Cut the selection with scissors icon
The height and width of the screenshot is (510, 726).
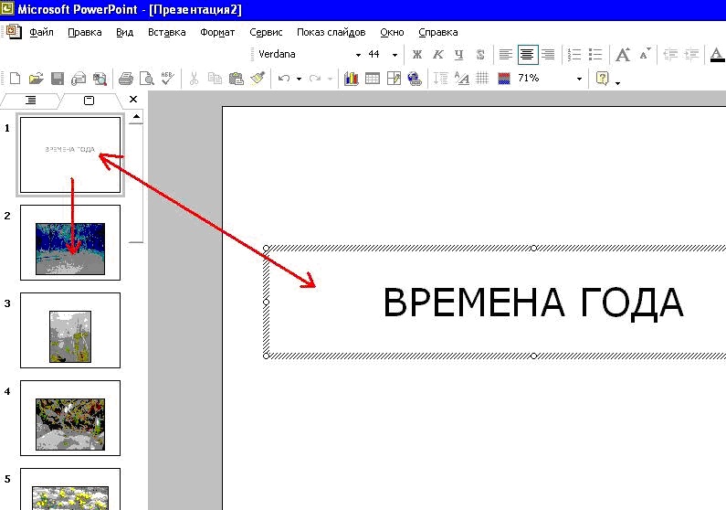coord(194,79)
